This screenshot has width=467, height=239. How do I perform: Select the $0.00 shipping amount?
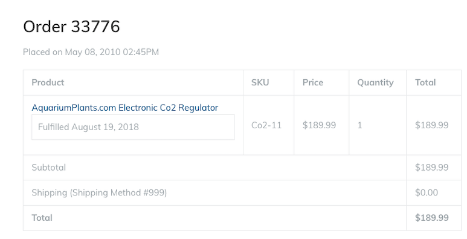click(x=427, y=192)
